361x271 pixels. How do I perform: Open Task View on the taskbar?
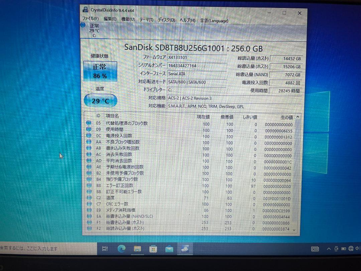[105, 249]
